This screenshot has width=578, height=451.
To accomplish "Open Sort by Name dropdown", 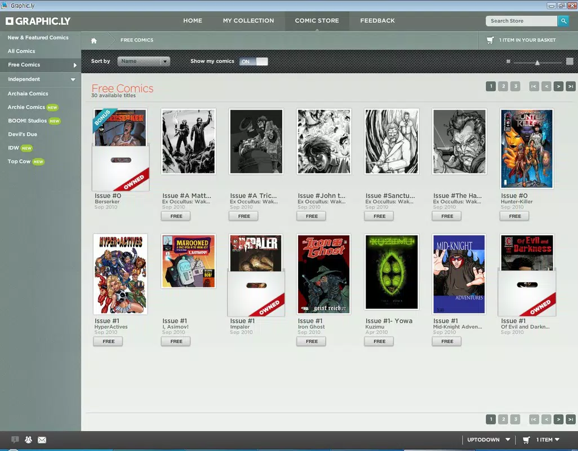I will coord(144,61).
